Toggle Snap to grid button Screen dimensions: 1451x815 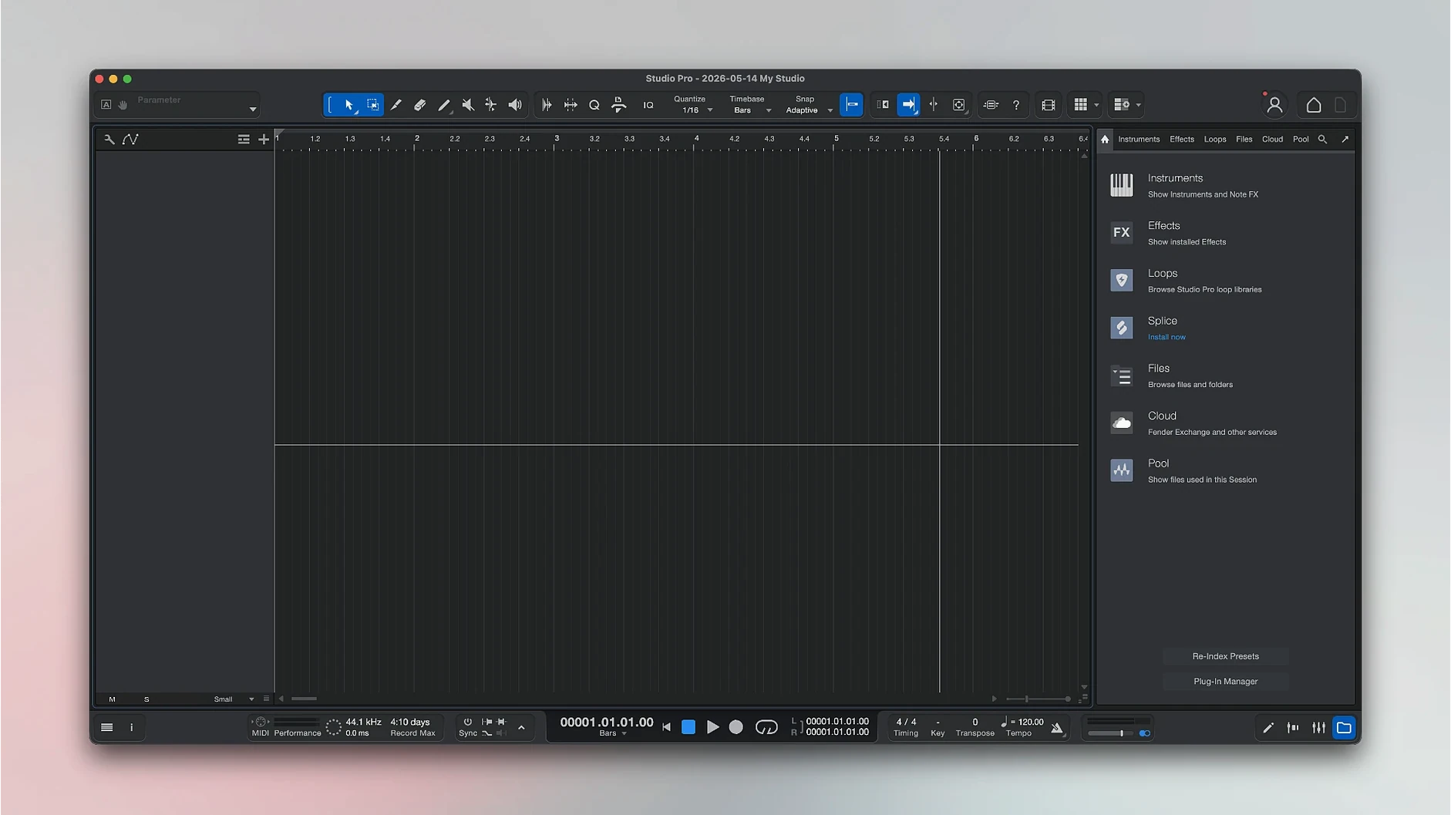[x=852, y=105]
